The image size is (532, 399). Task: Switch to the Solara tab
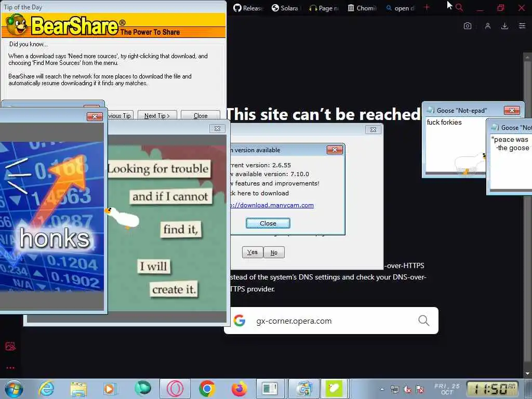coord(286,8)
